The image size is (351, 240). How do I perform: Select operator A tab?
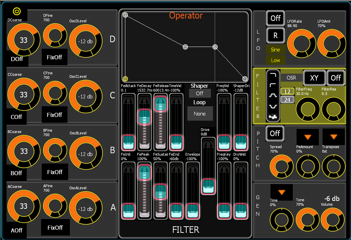113,207
